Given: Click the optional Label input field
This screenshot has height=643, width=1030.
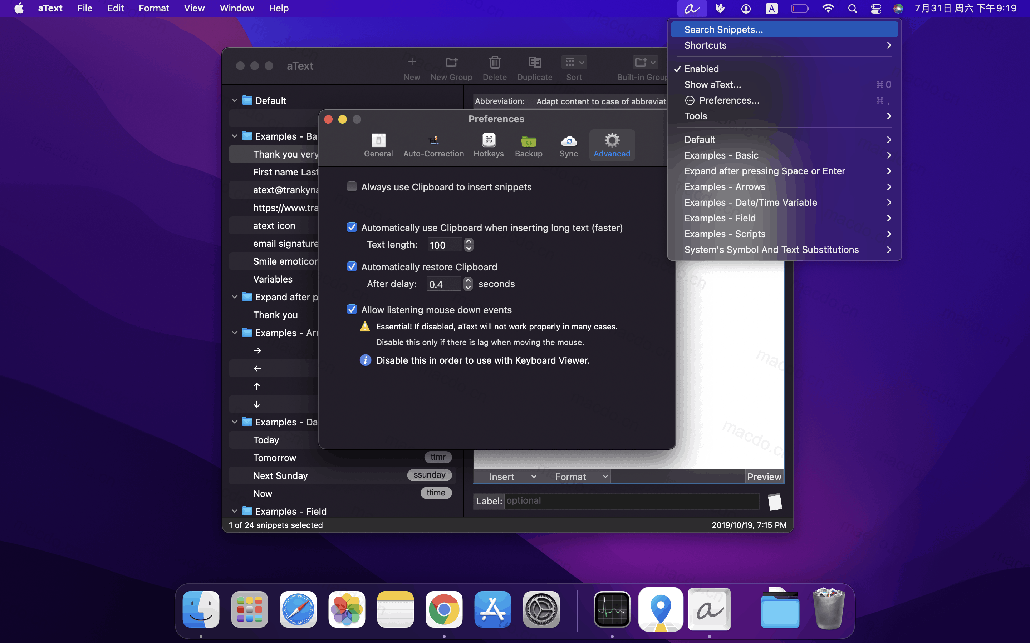Looking at the screenshot, I should pos(632,501).
